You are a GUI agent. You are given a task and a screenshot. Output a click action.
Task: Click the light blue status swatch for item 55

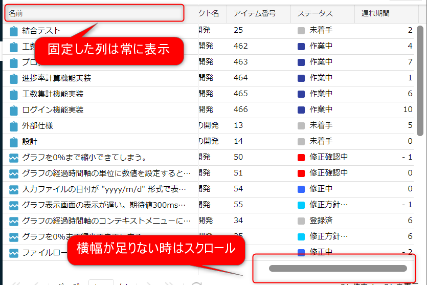pos(301,205)
